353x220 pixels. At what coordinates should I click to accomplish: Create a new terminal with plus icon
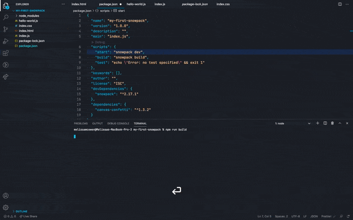coord(317,123)
